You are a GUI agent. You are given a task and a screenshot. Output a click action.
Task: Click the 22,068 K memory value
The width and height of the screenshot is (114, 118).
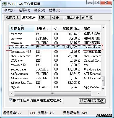[74, 56]
